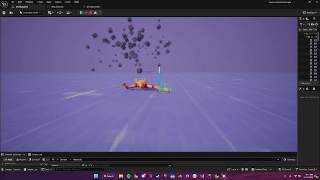Close the Content Browser tab
Image resolution: width=320 pixels, height=180 pixels.
point(24,155)
